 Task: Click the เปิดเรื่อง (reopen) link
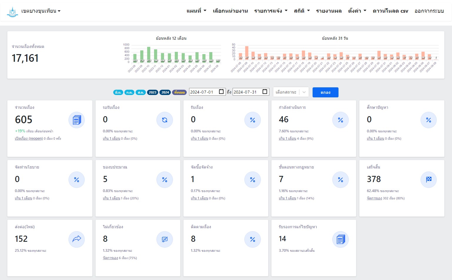[x=29, y=139]
